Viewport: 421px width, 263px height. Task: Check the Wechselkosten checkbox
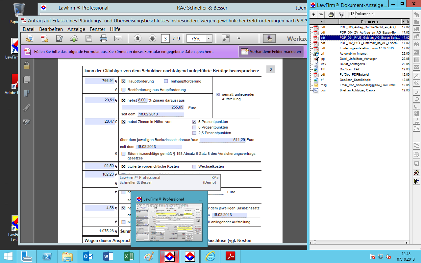[194, 166]
